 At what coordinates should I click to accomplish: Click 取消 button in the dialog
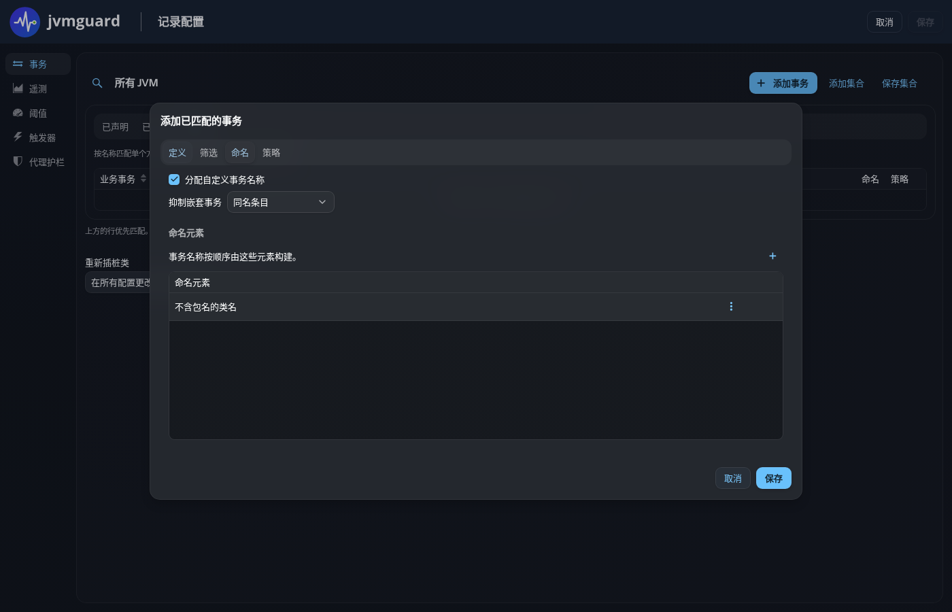733,478
